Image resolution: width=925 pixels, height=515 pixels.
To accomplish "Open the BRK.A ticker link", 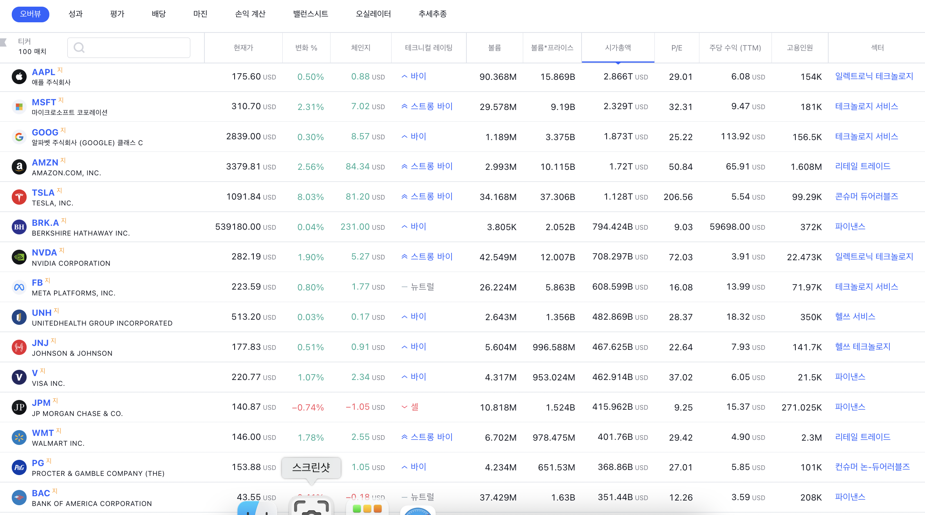I will 45,223.
